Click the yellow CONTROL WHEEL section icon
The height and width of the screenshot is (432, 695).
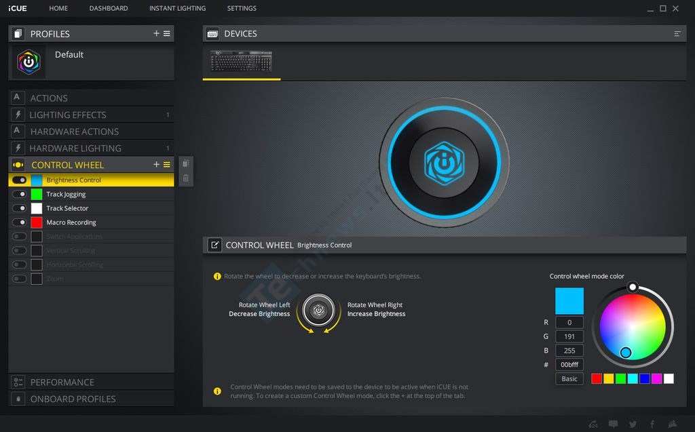coord(18,165)
